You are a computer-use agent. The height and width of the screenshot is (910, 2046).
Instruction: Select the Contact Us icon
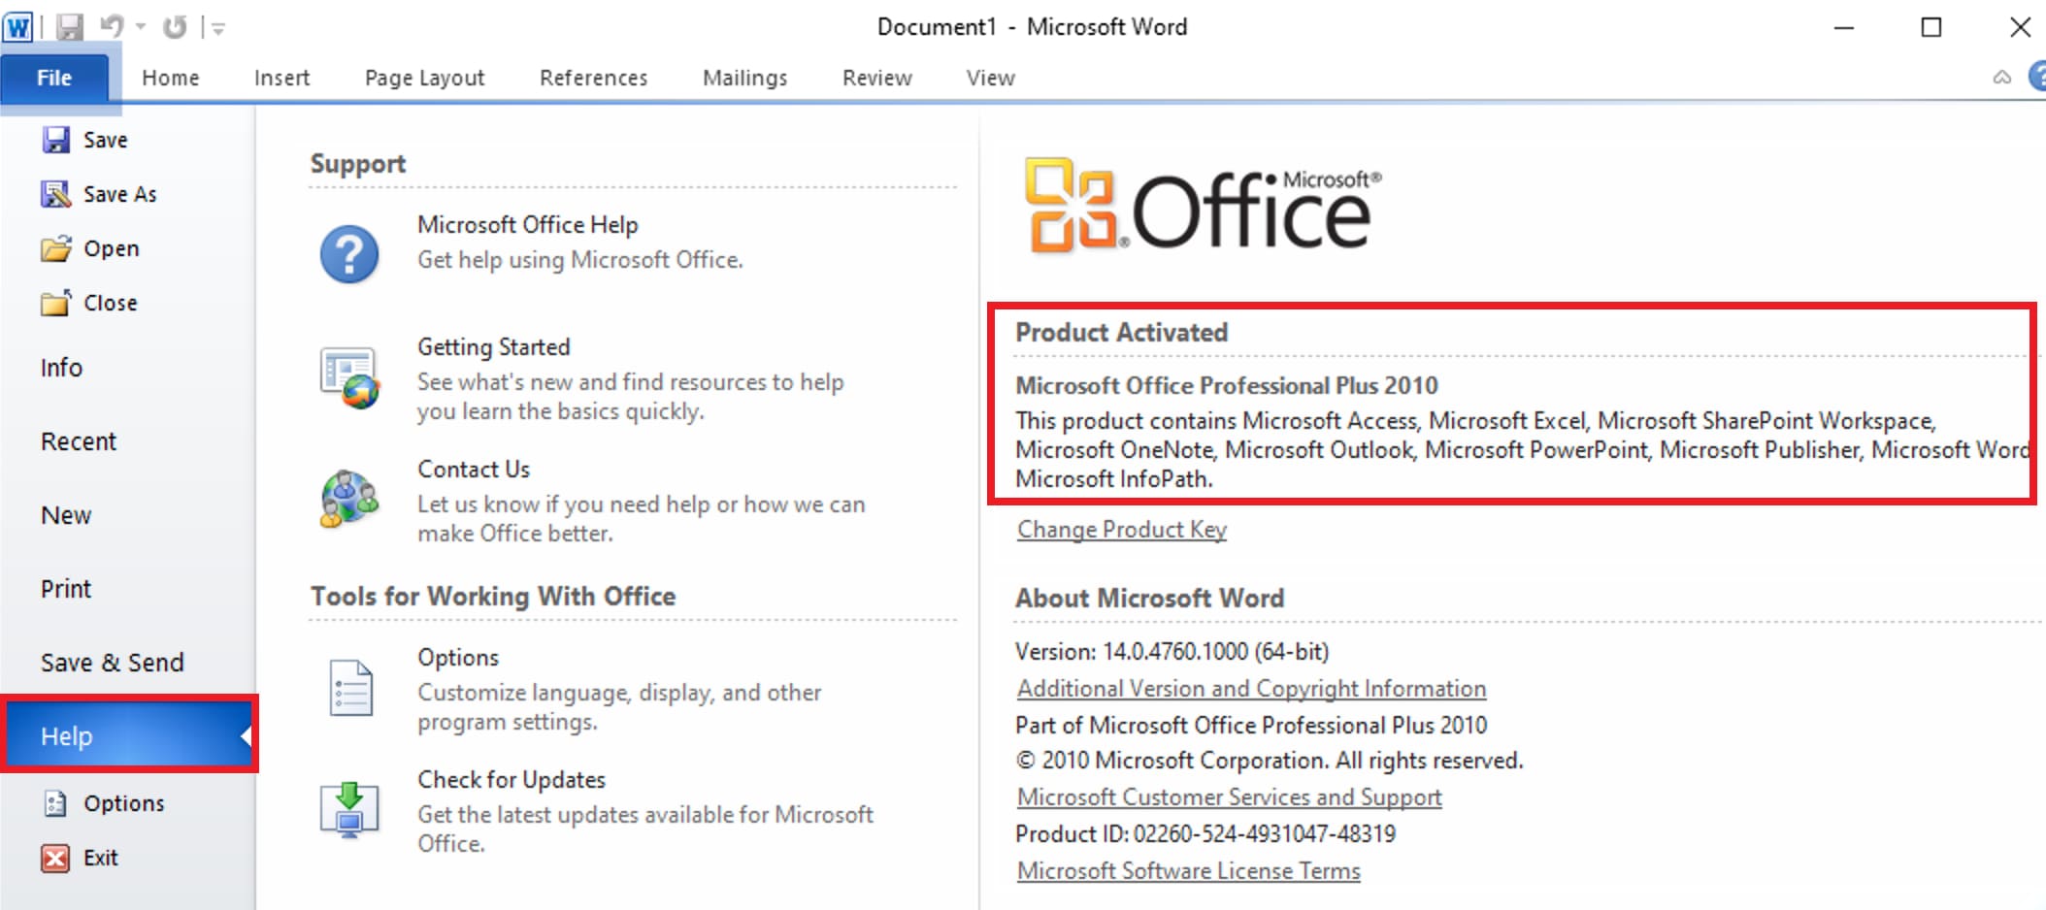pyautogui.click(x=348, y=500)
